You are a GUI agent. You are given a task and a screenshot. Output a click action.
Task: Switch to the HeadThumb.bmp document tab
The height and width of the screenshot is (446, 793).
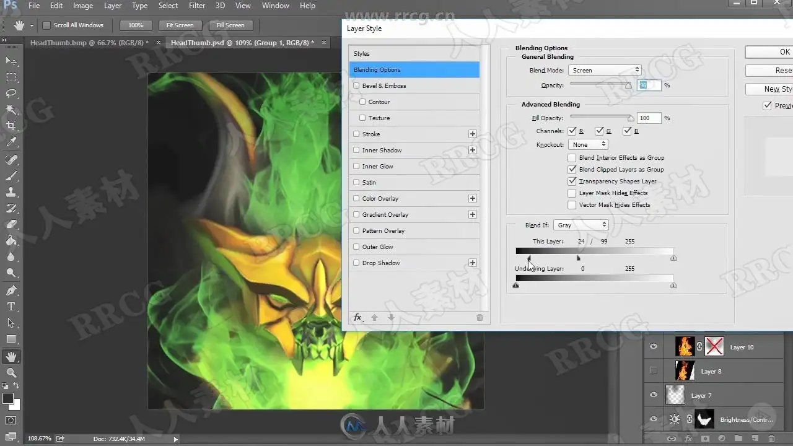coord(89,43)
